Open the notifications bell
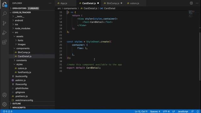The height and width of the screenshot is (113, 201). (x=198, y=111)
